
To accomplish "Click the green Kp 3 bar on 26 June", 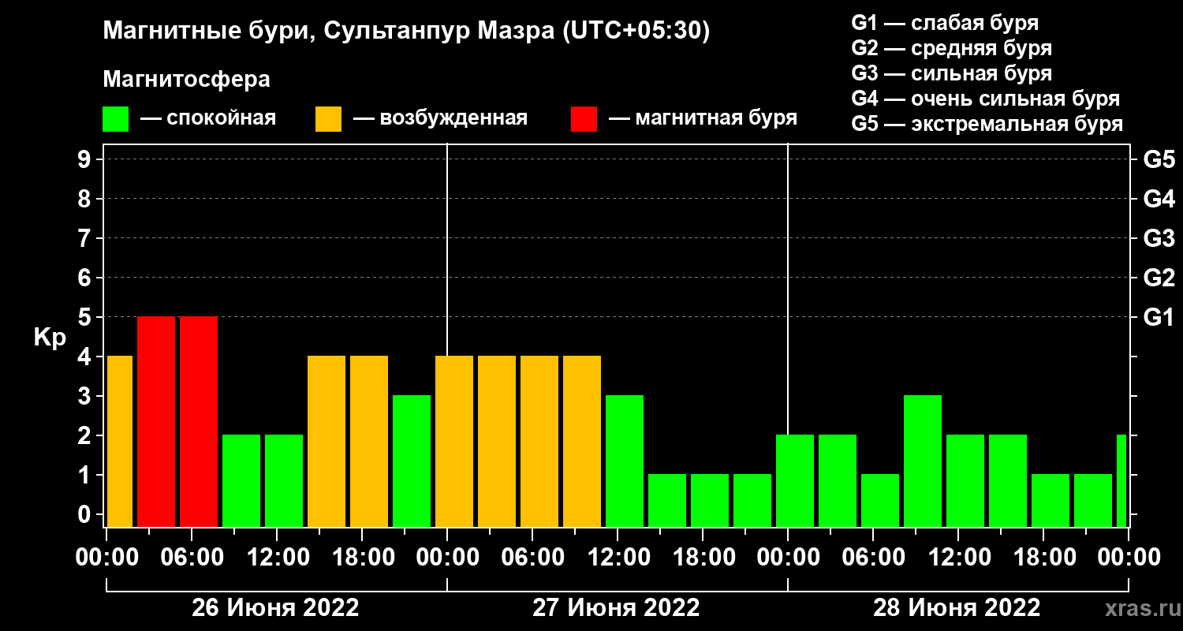I will 412,461.
